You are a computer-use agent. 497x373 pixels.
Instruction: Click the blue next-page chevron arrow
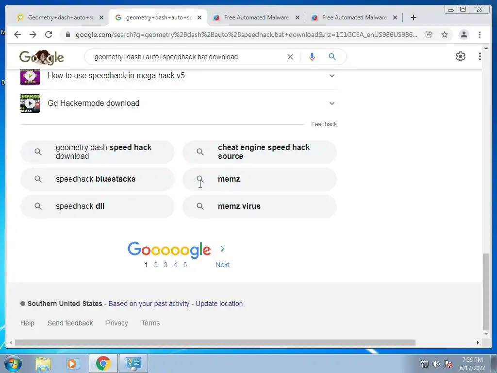click(x=222, y=249)
